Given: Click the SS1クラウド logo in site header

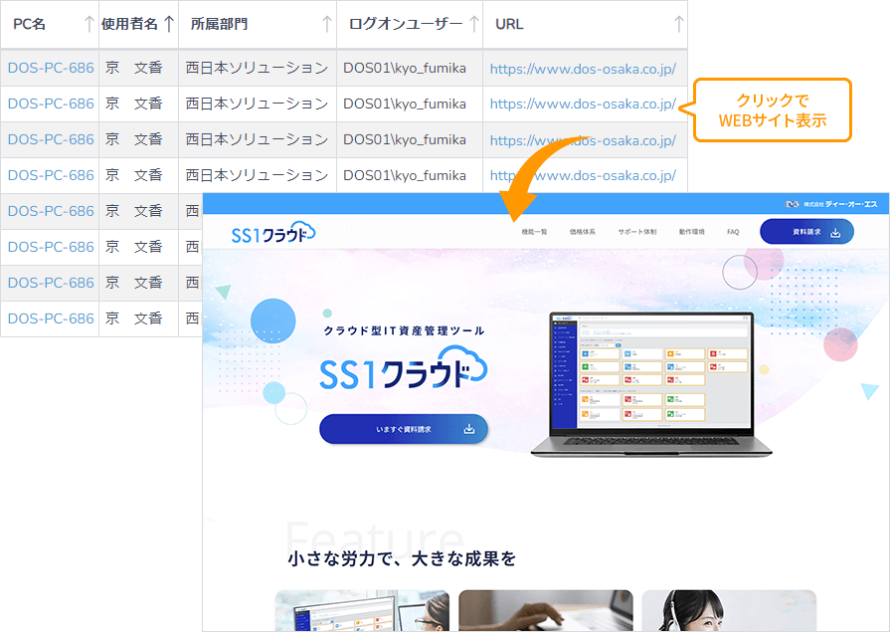Looking at the screenshot, I should click(x=273, y=233).
